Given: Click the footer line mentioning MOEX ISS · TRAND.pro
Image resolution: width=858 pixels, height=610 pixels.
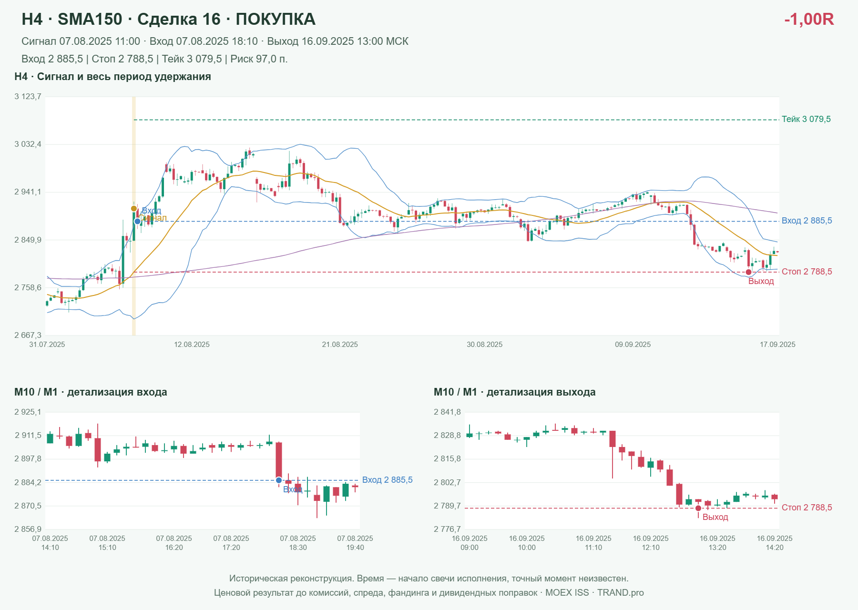Looking at the screenshot, I should click(429, 593).
